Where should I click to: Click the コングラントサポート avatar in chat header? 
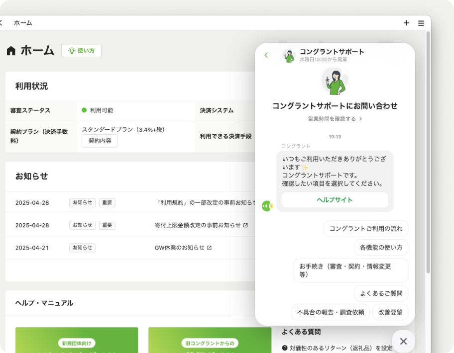(x=289, y=56)
